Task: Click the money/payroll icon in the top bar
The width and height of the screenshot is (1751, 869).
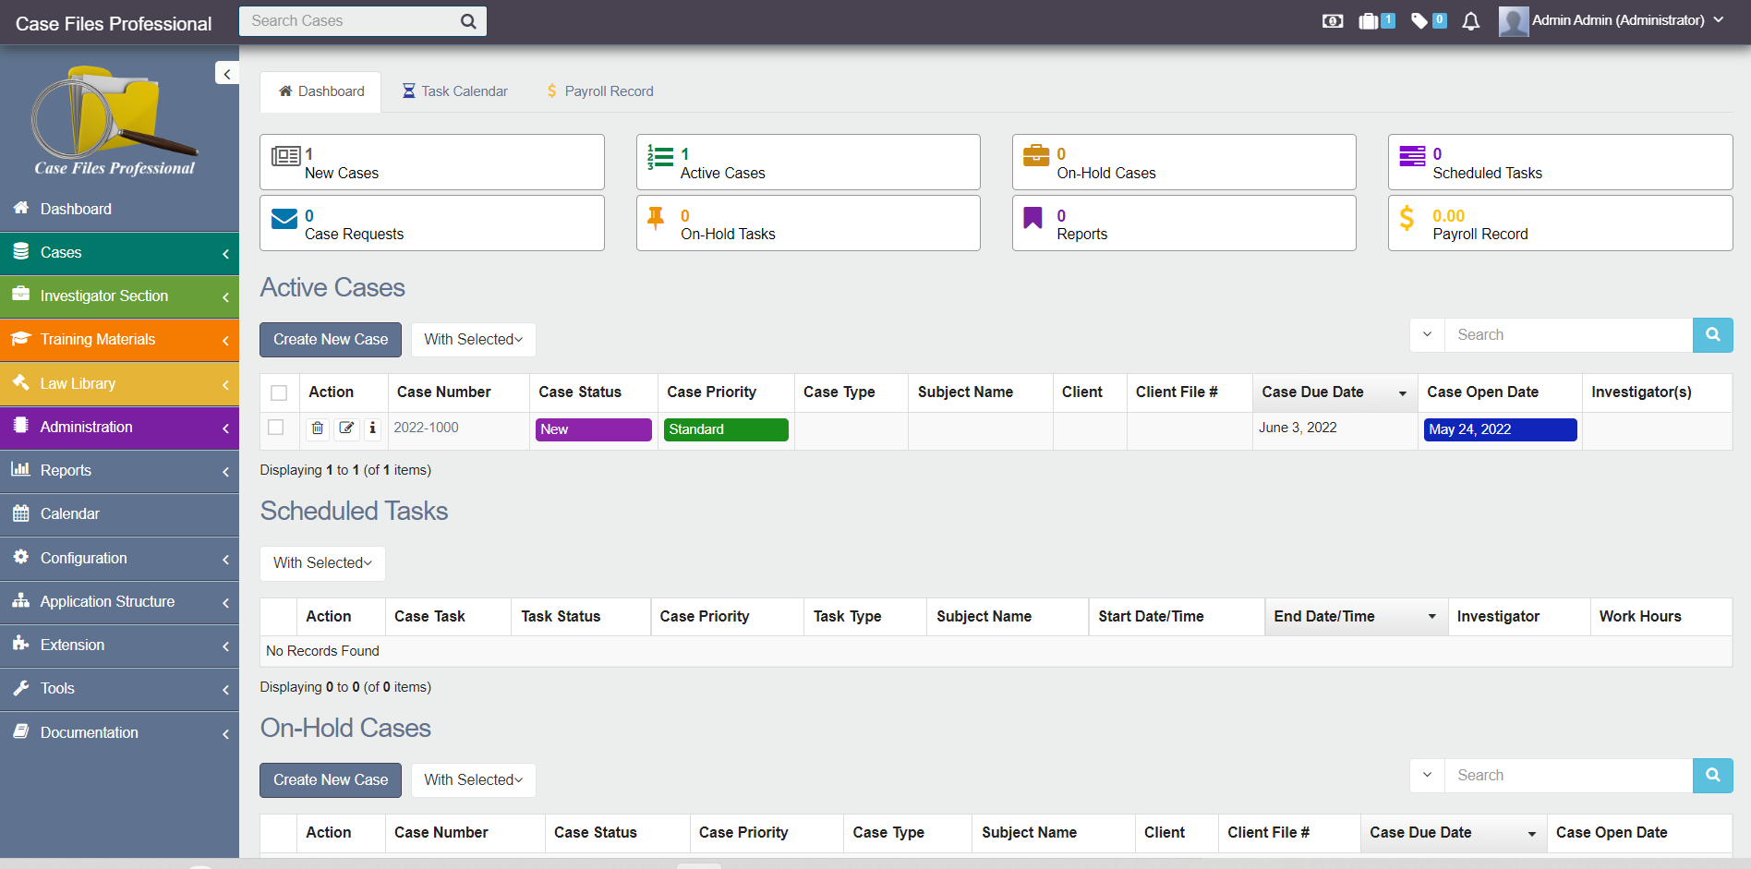Action: tap(1332, 20)
